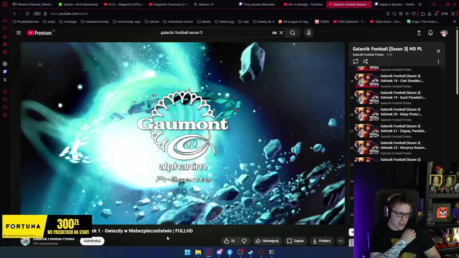Open the YouTube hamburger guide menu
459x258 pixels.
[19, 33]
